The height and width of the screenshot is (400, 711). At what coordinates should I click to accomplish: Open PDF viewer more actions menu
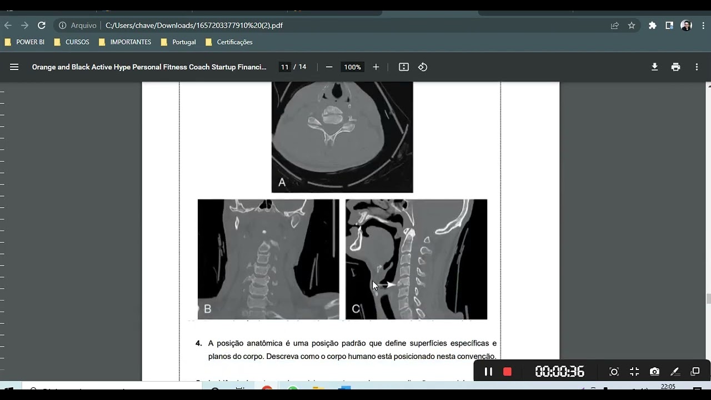697,67
